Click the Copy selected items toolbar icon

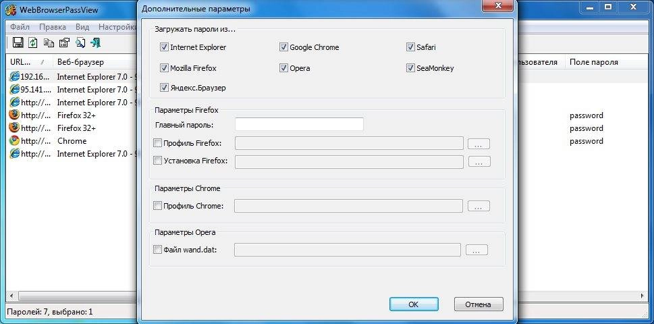49,43
